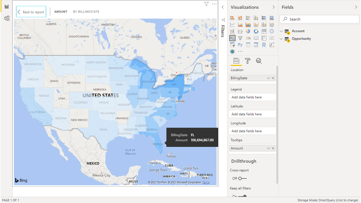Remove BillingState field from Location
Image resolution: width=361 pixels, height=203 pixels.
(x=273, y=78)
